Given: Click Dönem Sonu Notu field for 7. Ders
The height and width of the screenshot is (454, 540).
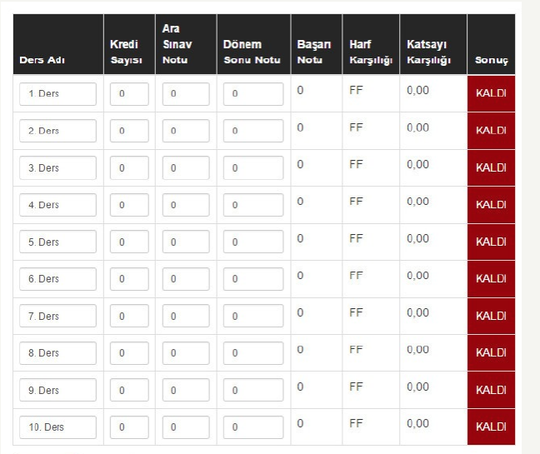Looking at the screenshot, I should pyautogui.click(x=253, y=317).
